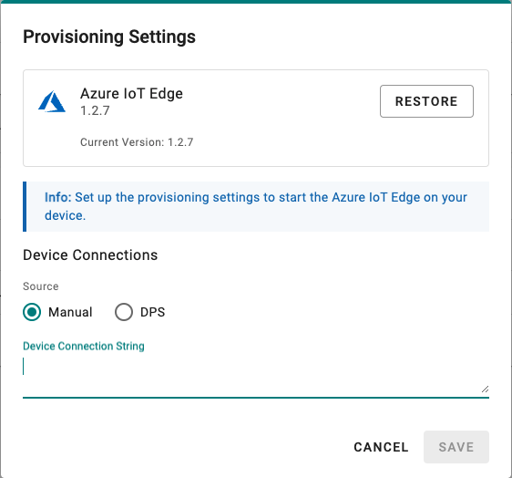Click the dark blue bar of Info banner

25,207
